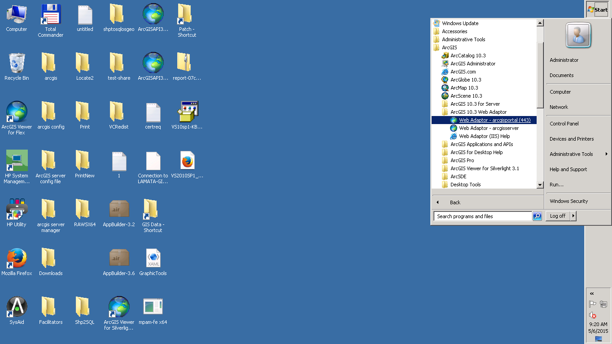Select the Downloads folder on the desktop

51,262
